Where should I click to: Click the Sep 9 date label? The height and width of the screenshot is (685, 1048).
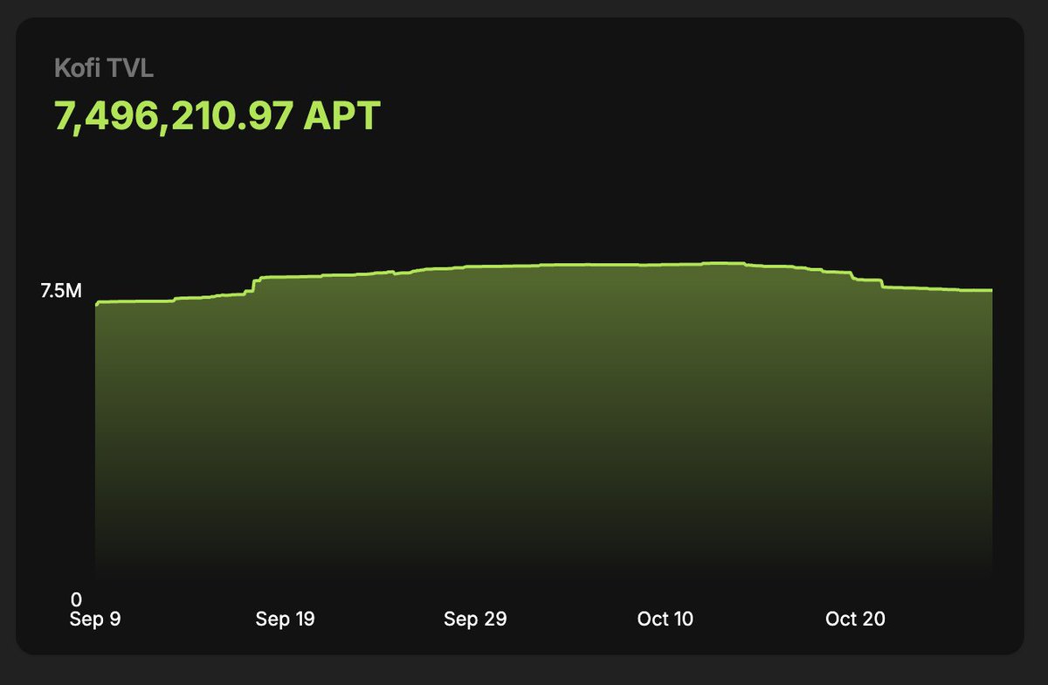(95, 619)
